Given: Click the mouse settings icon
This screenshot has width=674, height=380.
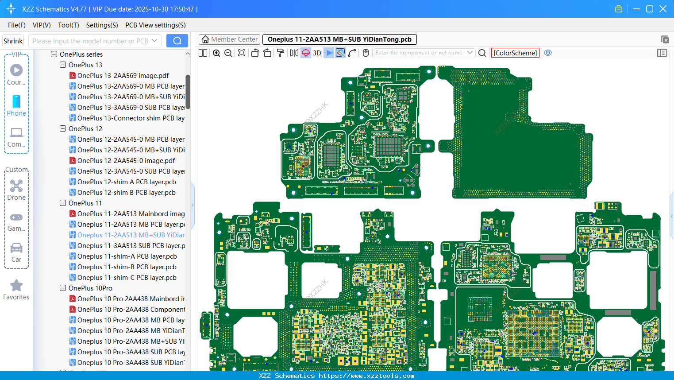Looking at the screenshot, I should pos(366,53).
